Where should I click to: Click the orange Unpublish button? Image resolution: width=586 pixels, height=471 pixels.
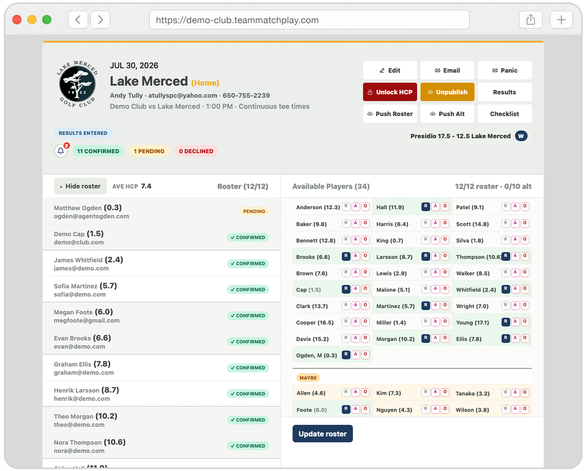point(447,92)
